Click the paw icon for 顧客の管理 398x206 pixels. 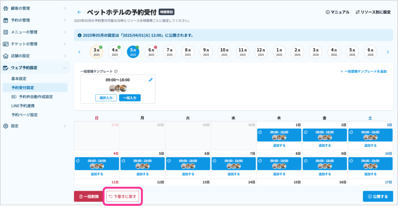pos(6,8)
